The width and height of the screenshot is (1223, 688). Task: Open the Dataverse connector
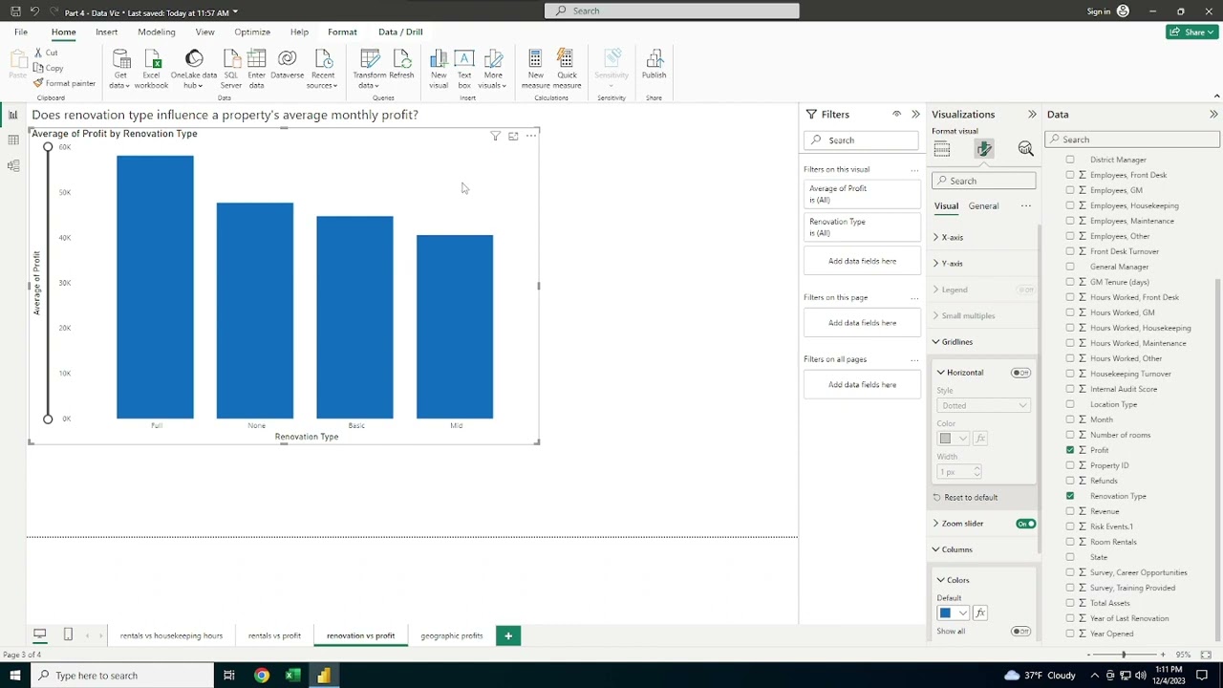287,65
